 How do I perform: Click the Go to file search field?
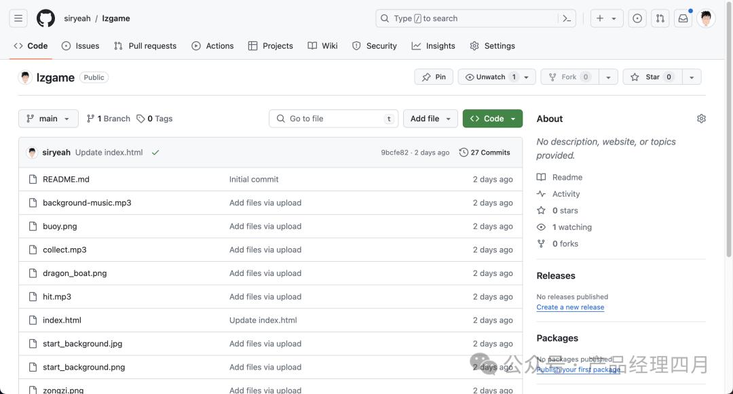coord(333,119)
